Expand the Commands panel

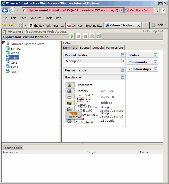pos(155,62)
